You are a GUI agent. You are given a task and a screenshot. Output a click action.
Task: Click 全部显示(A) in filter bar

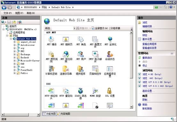100,28
